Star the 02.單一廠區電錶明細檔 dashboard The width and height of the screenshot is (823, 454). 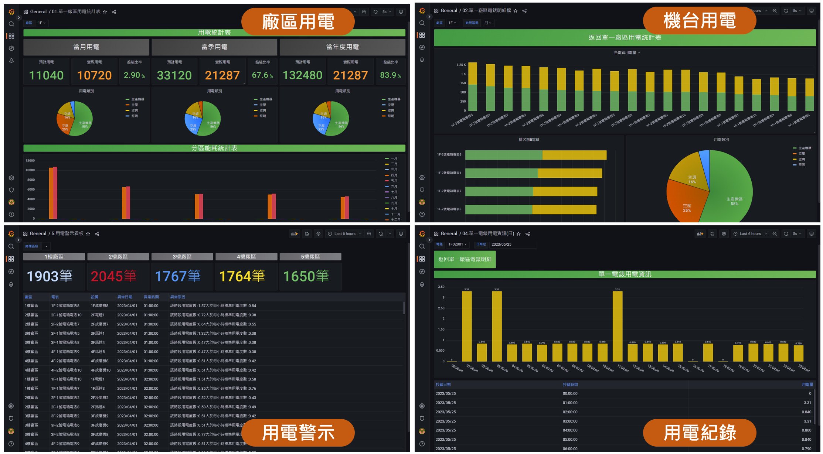click(516, 11)
